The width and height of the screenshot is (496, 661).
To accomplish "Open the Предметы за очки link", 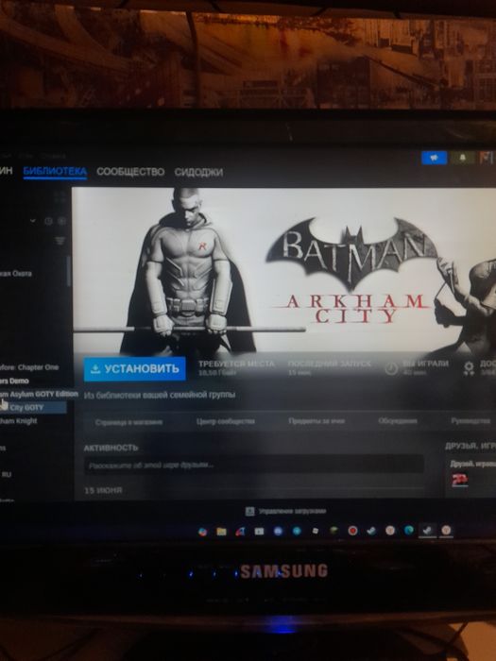I will click(x=316, y=421).
